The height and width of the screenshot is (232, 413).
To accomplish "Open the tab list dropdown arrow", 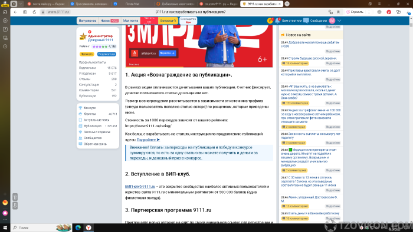I will coord(21,4).
